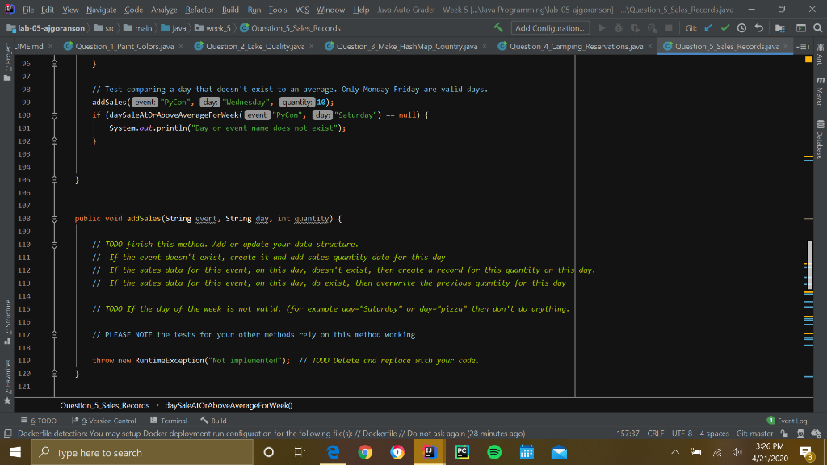
Task: Commit changes with the green checkmark Git icon
Action: click(724, 27)
